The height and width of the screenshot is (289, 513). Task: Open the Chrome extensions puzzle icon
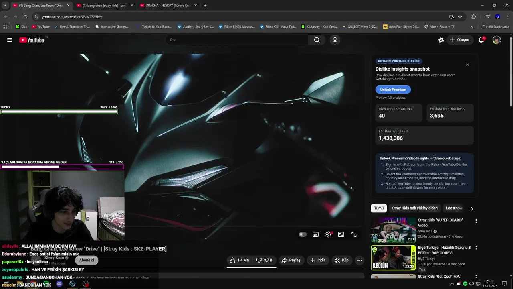474,17
